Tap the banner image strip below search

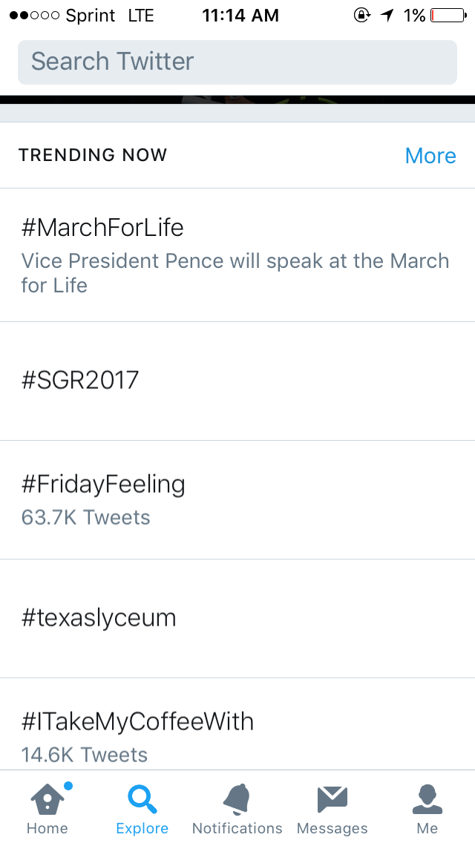[237, 99]
